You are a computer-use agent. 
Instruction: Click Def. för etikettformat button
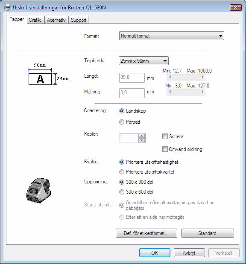146,233
